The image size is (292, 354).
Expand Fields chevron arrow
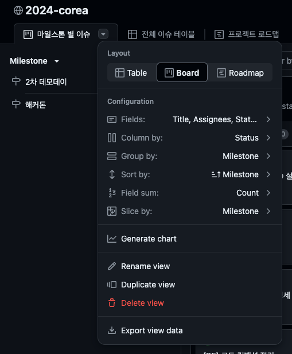coord(268,119)
